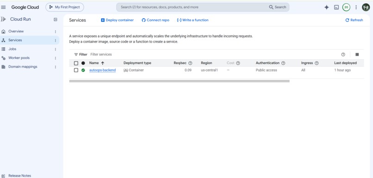Viewport: 373px width, 178px height.
Task: Open the My First Project selector
Action: (x=65, y=7)
